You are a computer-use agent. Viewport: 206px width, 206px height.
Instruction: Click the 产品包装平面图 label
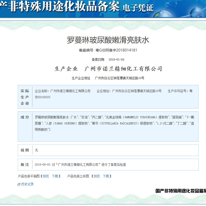(x=29, y=176)
